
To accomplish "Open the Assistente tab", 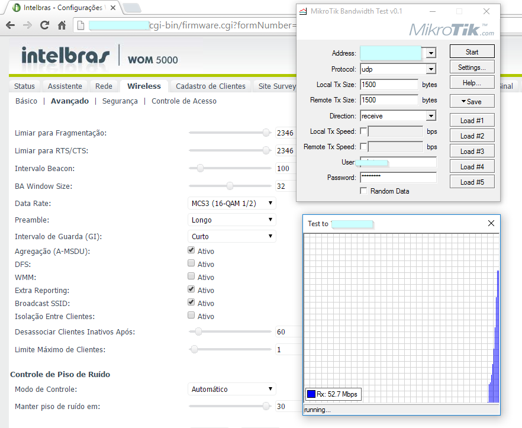I will coord(65,86).
